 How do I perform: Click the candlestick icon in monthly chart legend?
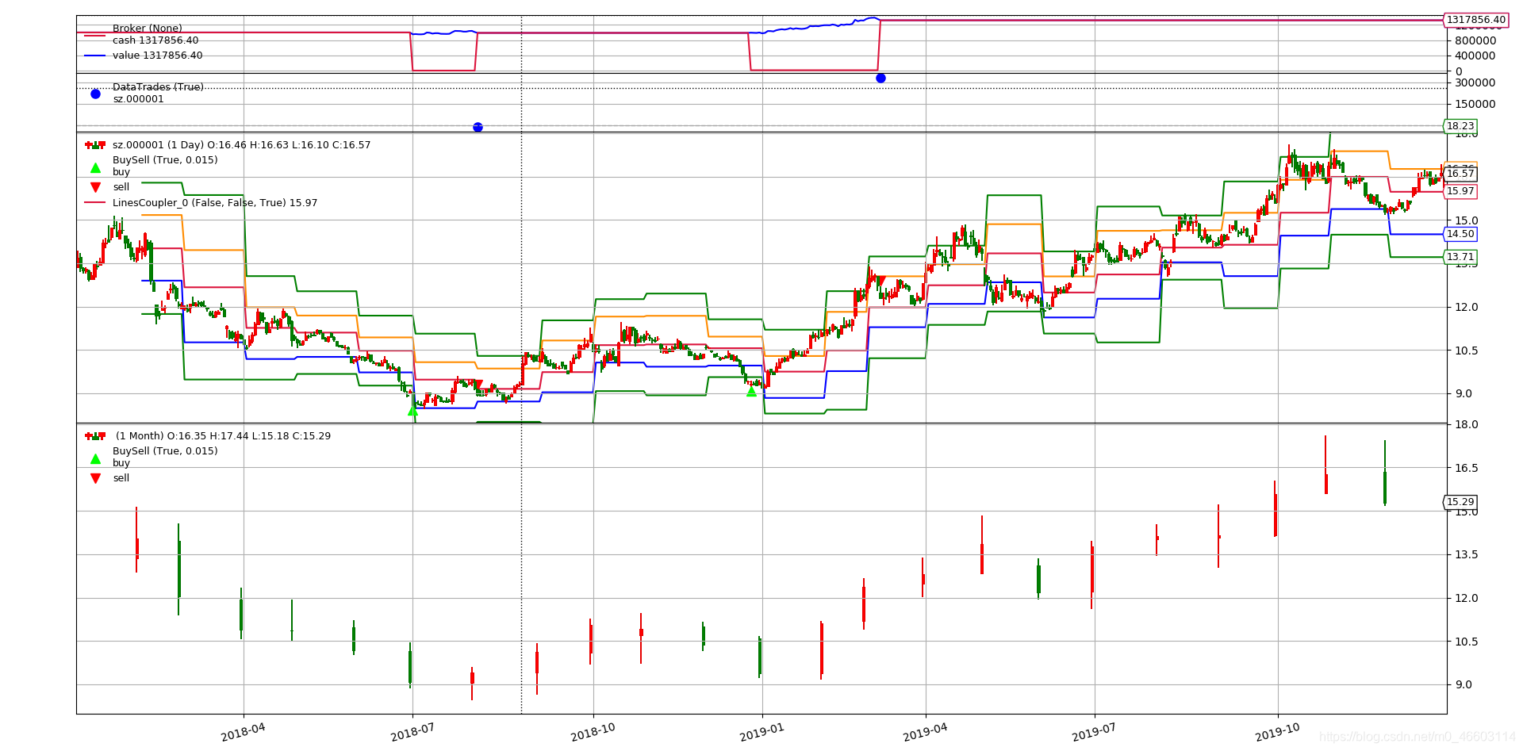pos(94,435)
